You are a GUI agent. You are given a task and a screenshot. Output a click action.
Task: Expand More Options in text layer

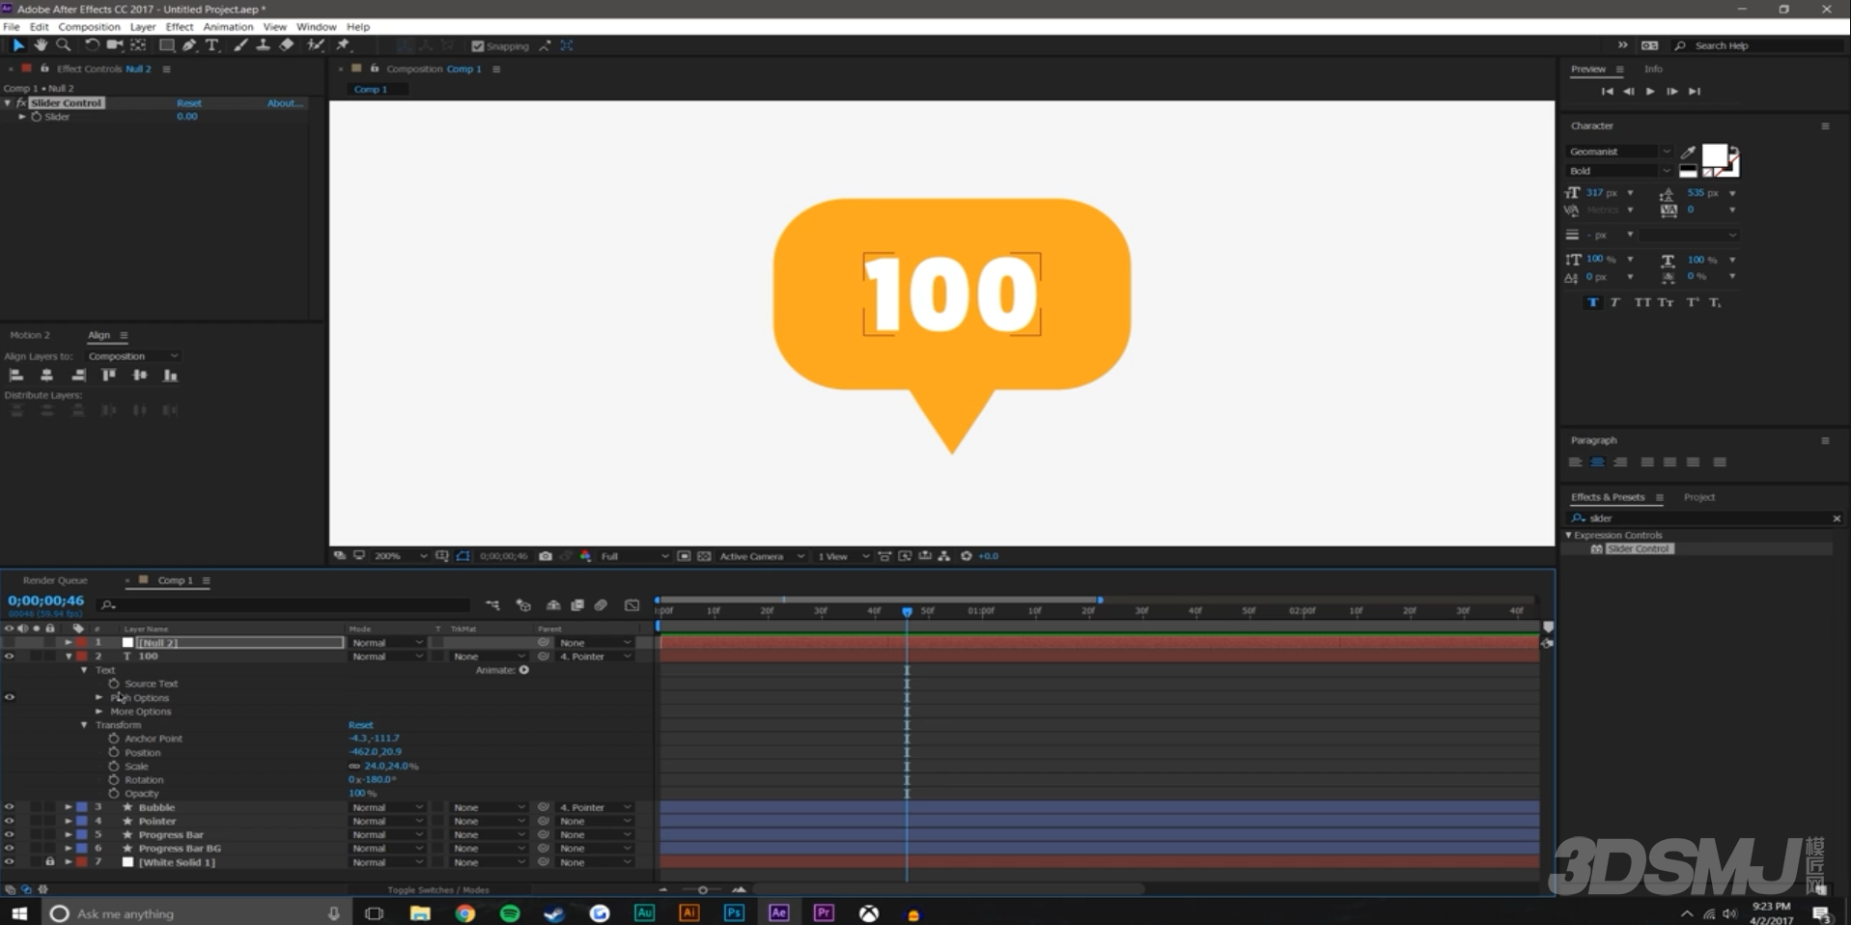click(98, 712)
